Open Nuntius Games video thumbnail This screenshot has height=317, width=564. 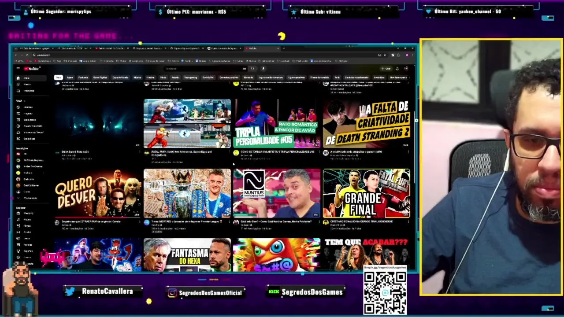277,193
